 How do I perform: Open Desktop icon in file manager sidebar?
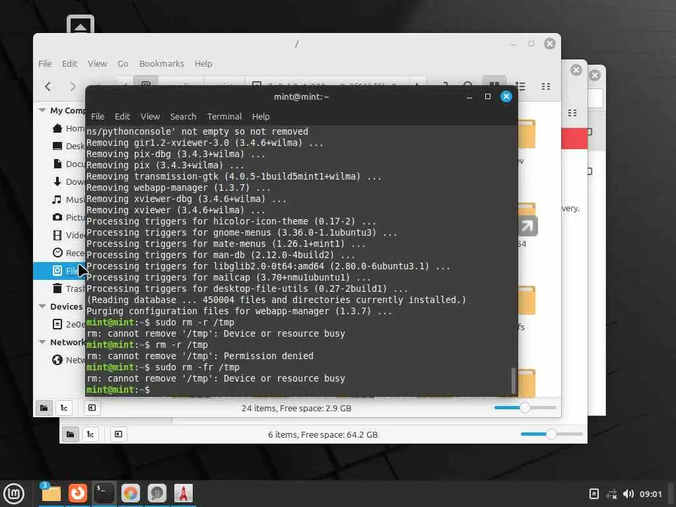pos(57,146)
